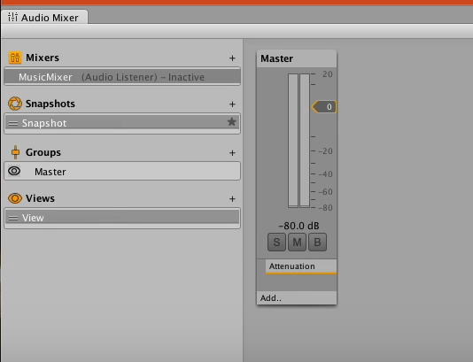This screenshot has height=362, width=473.
Task: Click the Mixers section heading
Action: tap(43, 58)
